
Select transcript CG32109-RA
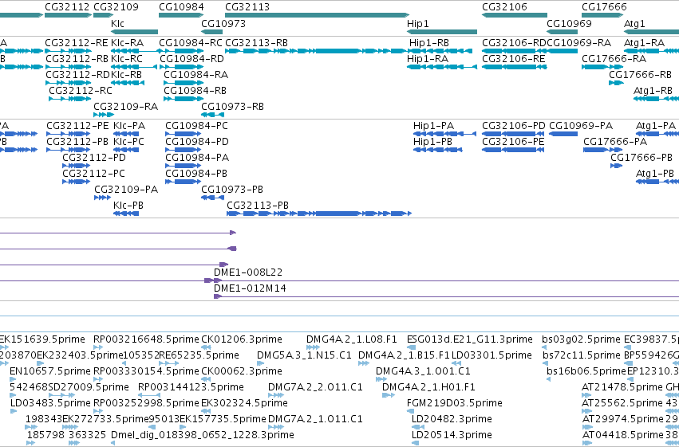point(126,107)
